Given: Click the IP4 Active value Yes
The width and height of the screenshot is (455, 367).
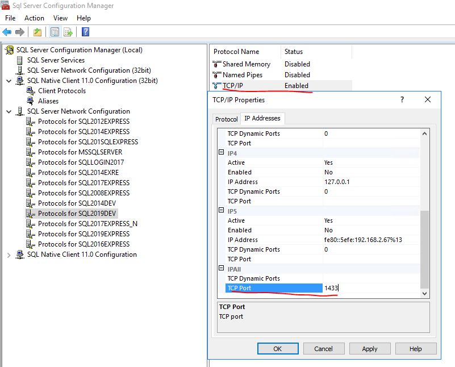Looking at the screenshot, I should coord(328,162).
